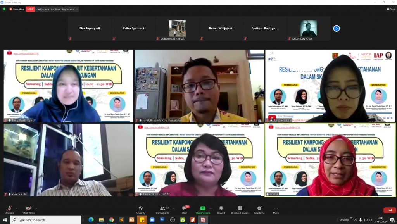This screenshot has width=397, height=224.
Task: Open the Chat panel
Action: tap(184, 209)
